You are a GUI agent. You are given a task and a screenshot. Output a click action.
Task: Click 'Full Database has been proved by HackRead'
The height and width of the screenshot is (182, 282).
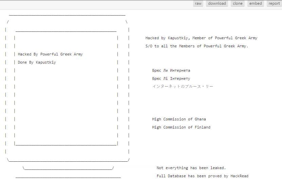(x=202, y=176)
